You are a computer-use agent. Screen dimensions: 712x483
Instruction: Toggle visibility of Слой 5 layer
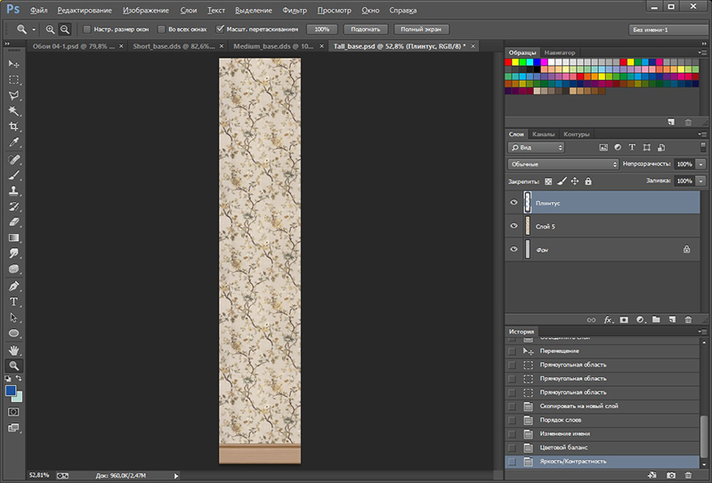[514, 226]
